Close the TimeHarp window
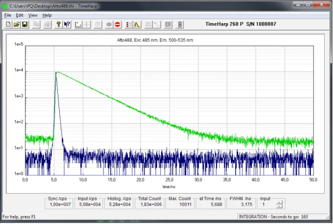 coord(321,5)
